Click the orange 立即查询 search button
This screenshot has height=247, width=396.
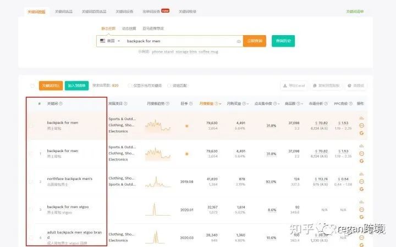[x=255, y=41]
